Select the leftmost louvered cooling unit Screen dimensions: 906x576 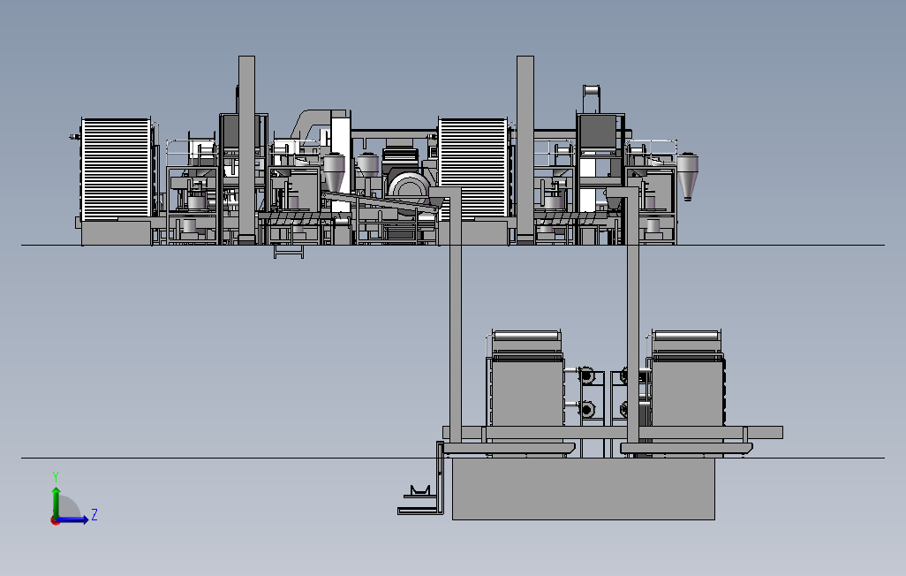tap(116, 169)
